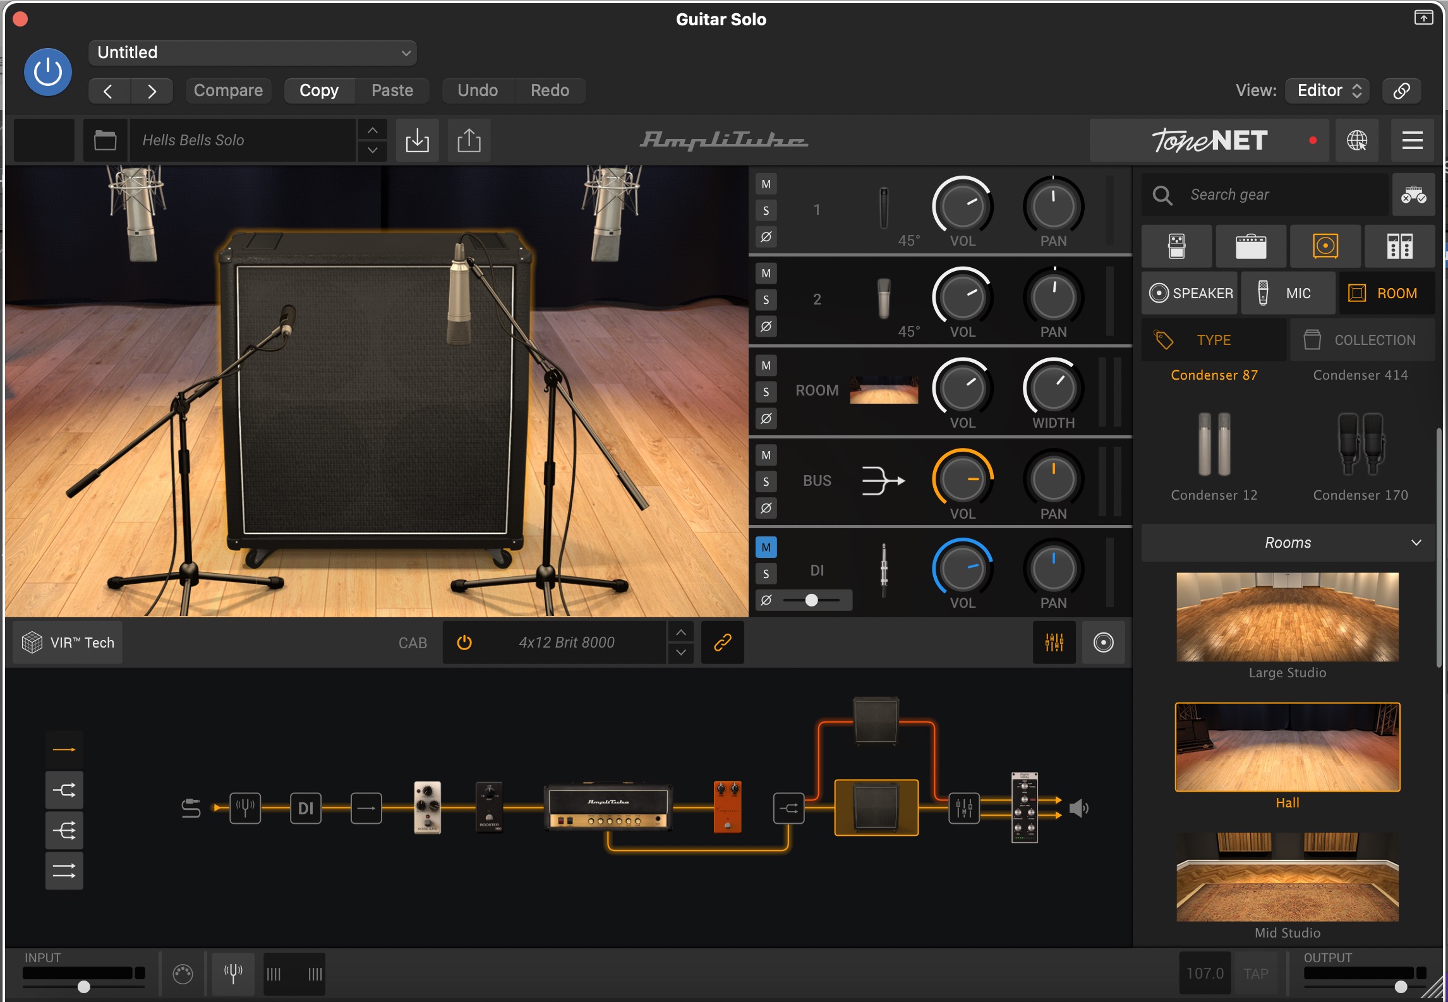Click the Compare button
Screen dimensions: 1448x1002
click(228, 90)
